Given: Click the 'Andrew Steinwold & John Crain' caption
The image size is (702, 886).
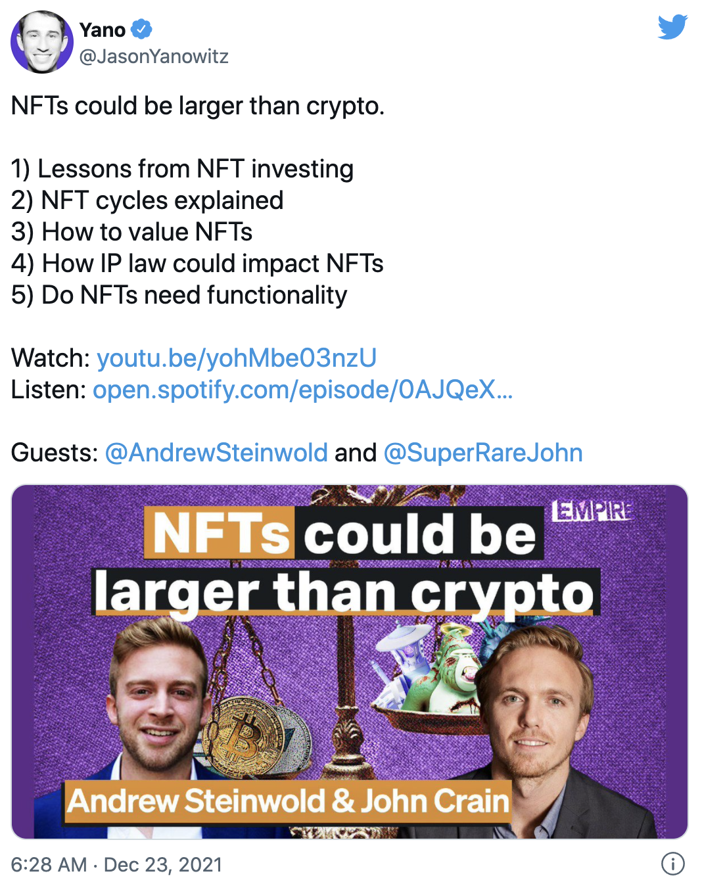Looking at the screenshot, I should [x=288, y=801].
